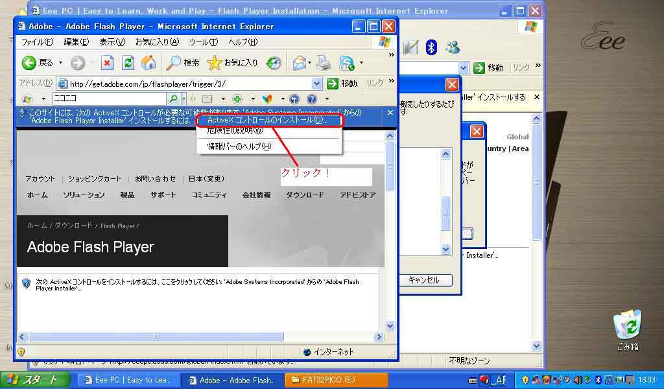Open the mail envelope toolbar icon

pyautogui.click(x=299, y=63)
